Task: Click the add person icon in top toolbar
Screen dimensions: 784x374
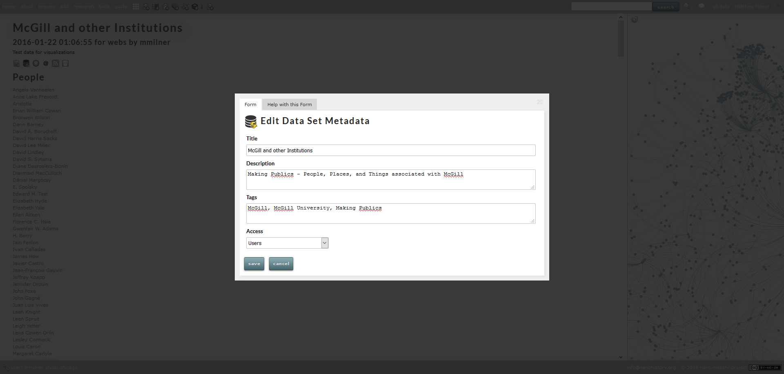Action: click(x=146, y=7)
